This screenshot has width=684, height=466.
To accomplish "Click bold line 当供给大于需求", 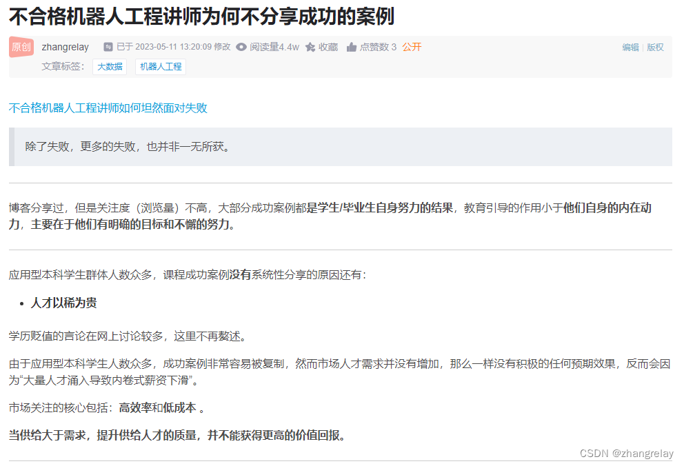I will click(178, 435).
